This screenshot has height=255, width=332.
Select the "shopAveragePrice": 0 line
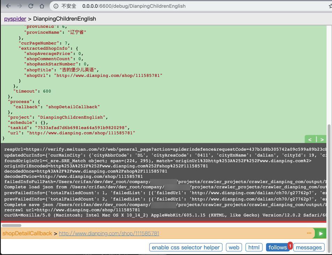click(54, 54)
